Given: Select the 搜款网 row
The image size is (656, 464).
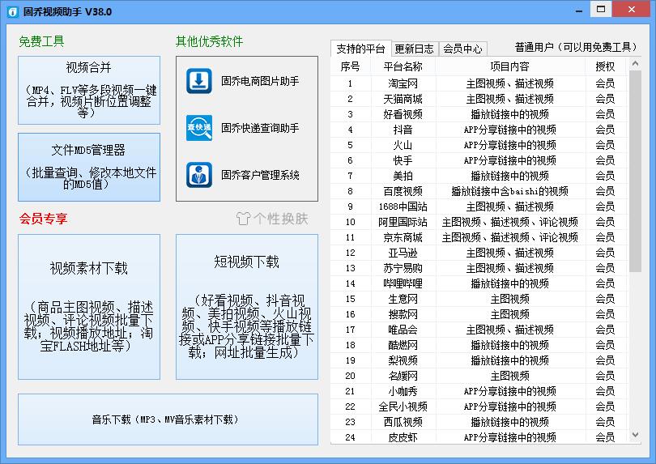Looking at the screenshot, I should click(479, 314).
